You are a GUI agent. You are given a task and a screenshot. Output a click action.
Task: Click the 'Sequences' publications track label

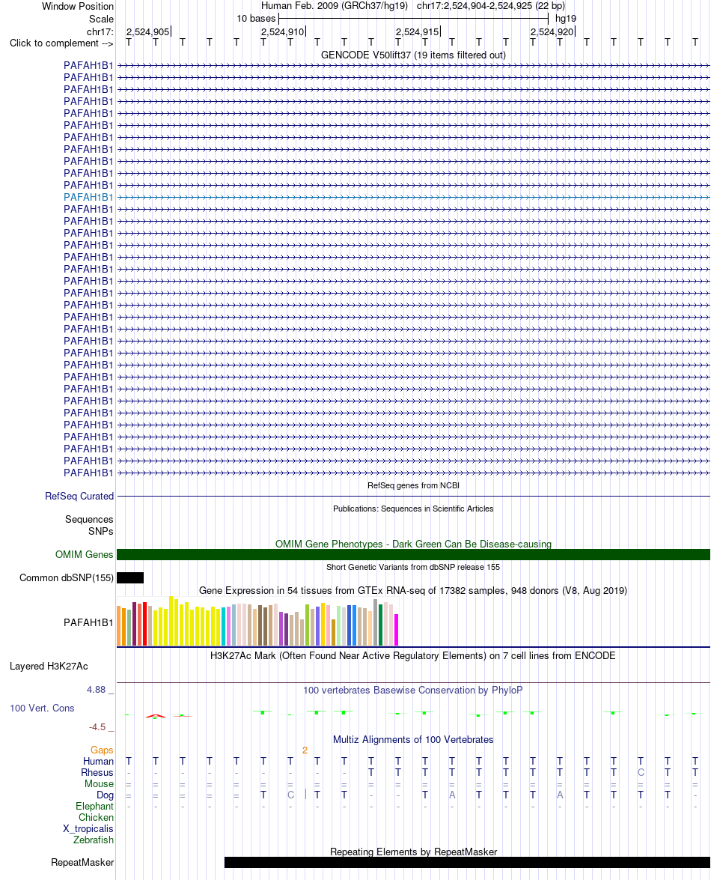(89, 519)
